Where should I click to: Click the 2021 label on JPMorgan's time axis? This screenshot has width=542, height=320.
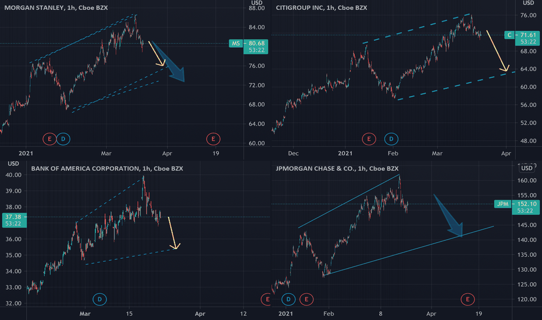[286, 314]
